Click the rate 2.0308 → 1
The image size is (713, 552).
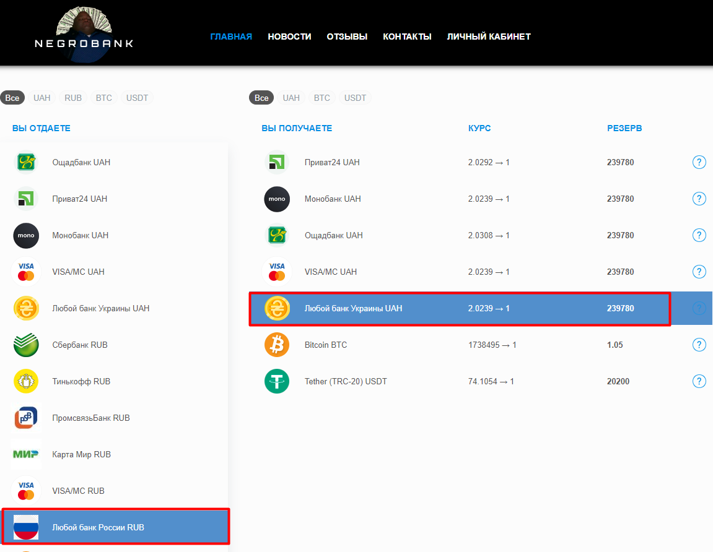point(489,235)
